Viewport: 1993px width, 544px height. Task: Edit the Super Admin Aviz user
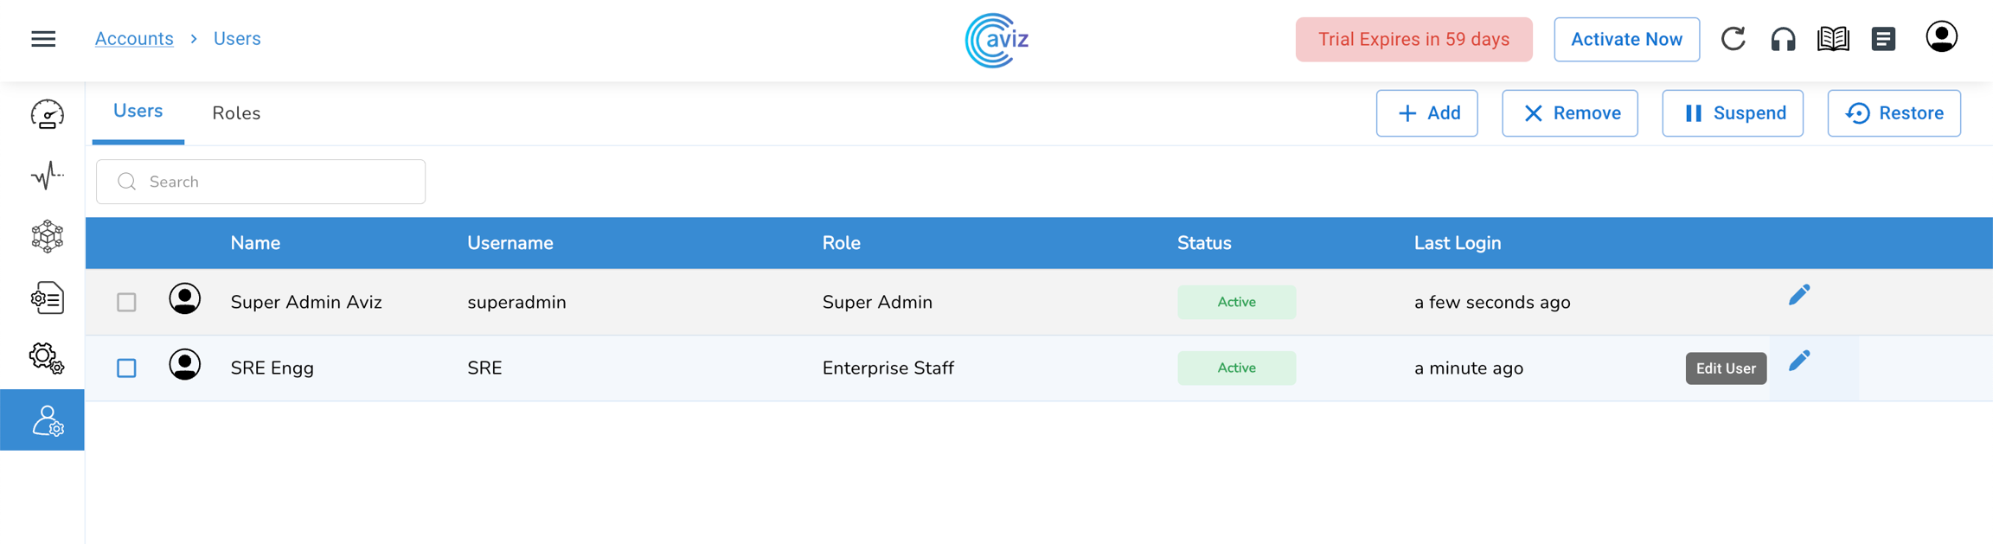click(x=1799, y=295)
